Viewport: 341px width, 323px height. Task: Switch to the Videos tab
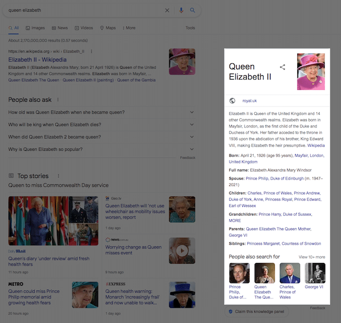(x=84, y=28)
